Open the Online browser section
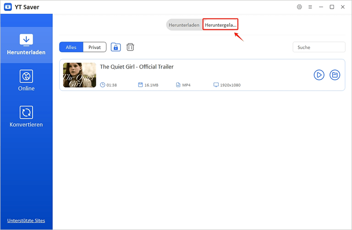Image resolution: width=352 pixels, height=230 pixels. click(x=26, y=80)
